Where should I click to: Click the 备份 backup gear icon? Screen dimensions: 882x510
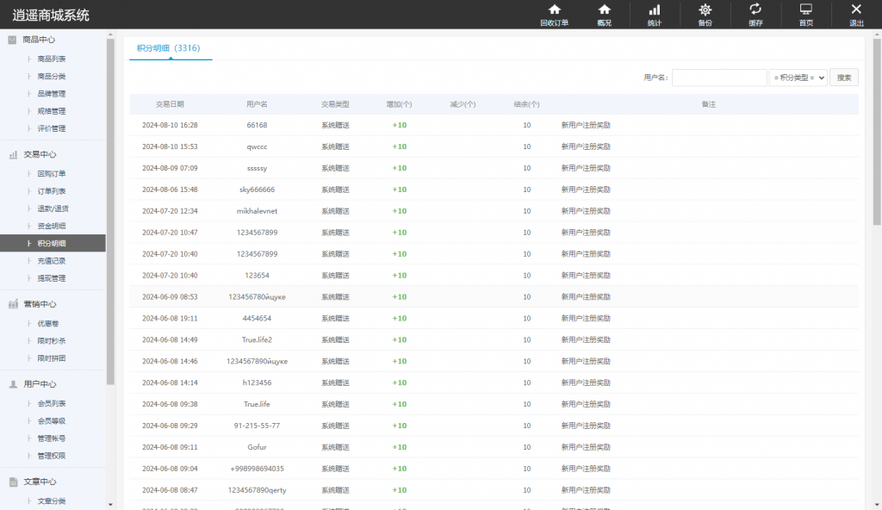pos(705,9)
